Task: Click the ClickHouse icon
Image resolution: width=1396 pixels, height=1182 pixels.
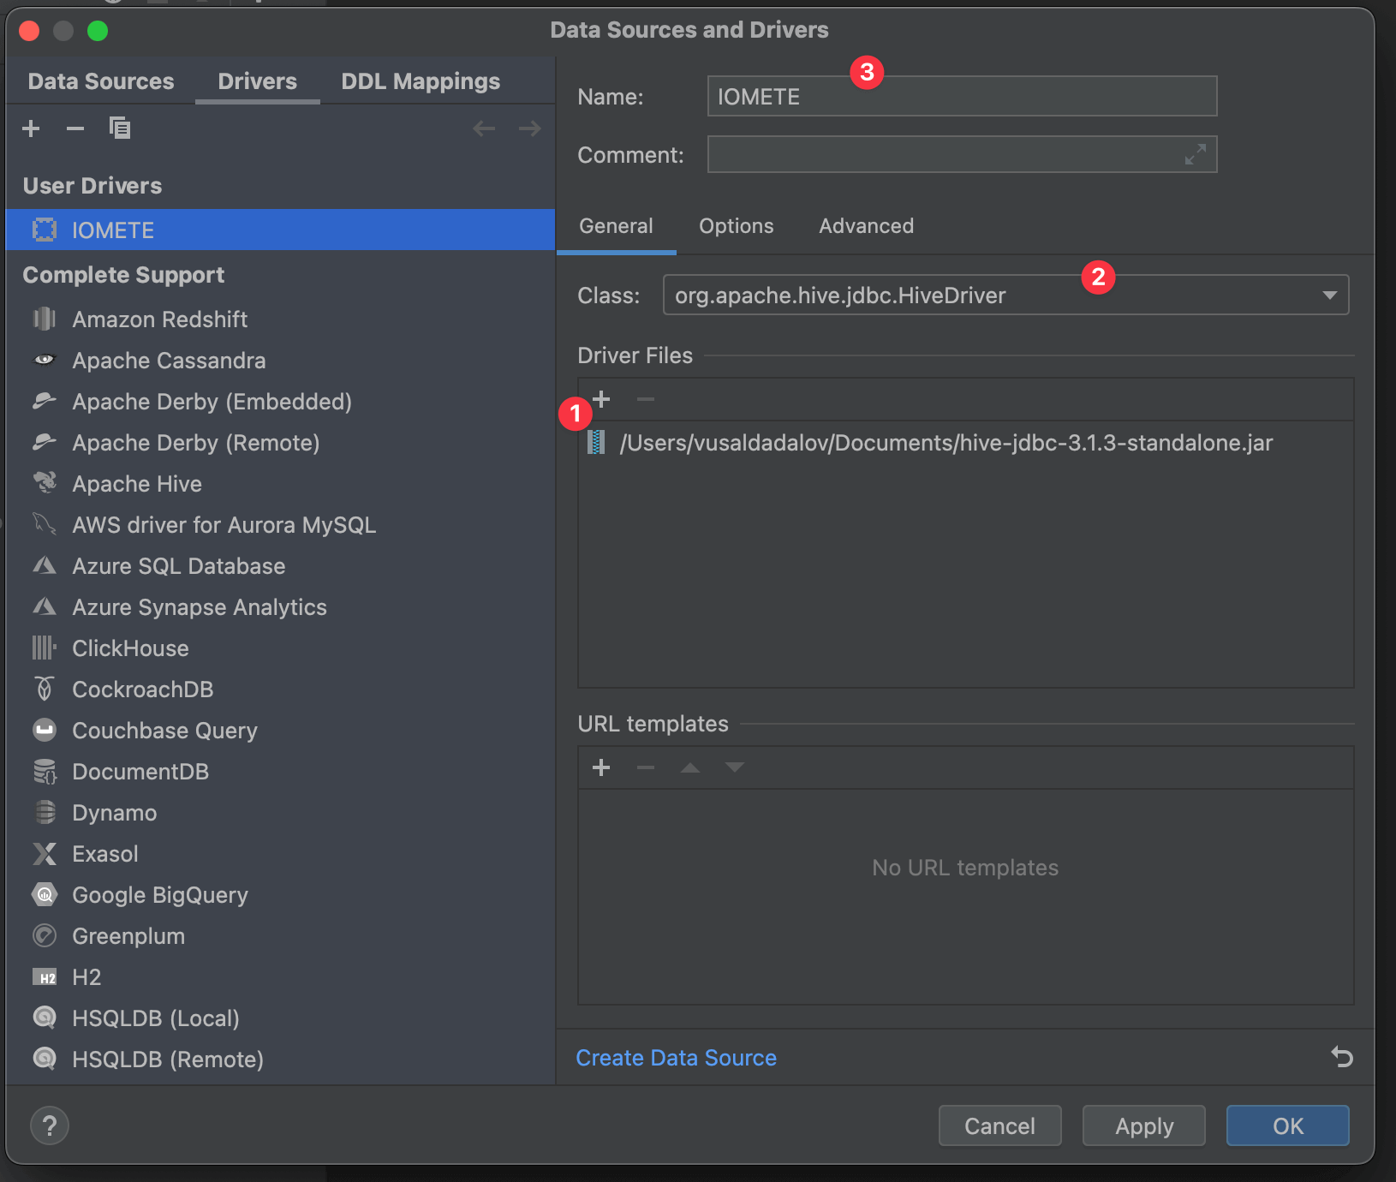Action: point(45,648)
